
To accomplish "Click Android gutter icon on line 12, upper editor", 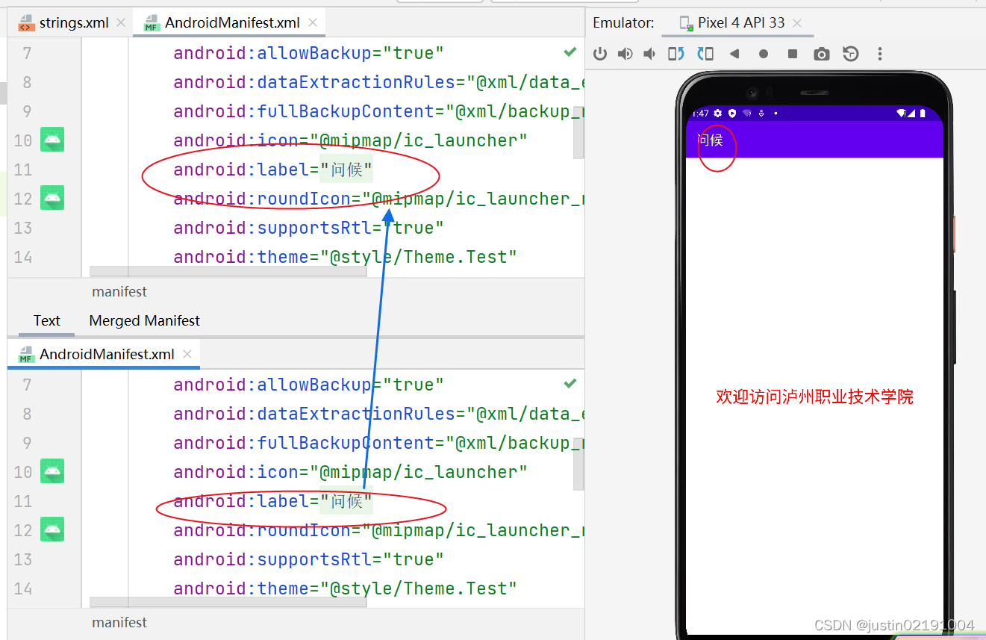I will (52, 198).
